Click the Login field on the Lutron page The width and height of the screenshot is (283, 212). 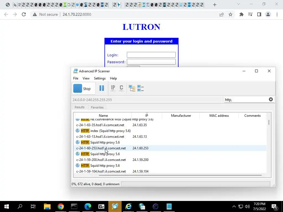pyautogui.click(x=151, y=55)
